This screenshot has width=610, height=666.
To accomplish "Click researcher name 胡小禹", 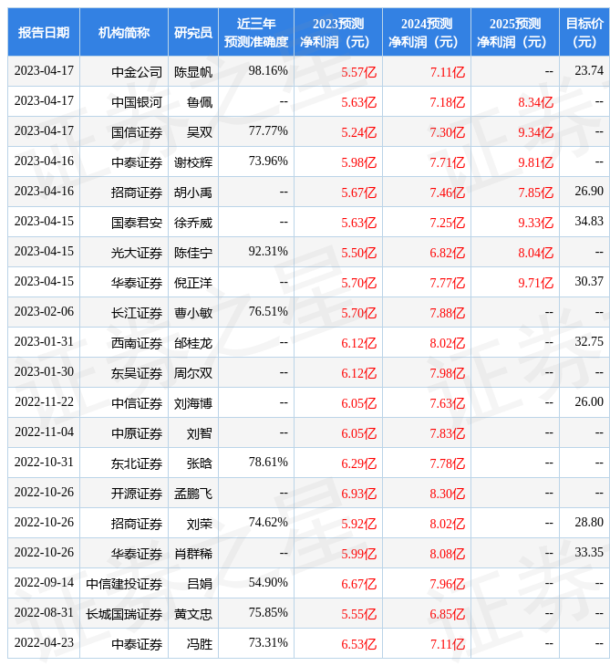I will click(193, 193).
